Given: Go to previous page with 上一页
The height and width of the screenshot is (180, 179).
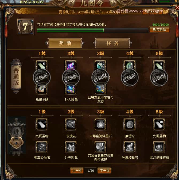Looking at the screenshot, I should [77, 170].
